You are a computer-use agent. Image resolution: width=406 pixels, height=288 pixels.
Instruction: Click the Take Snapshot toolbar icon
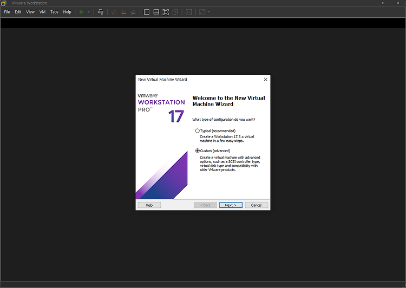(114, 12)
